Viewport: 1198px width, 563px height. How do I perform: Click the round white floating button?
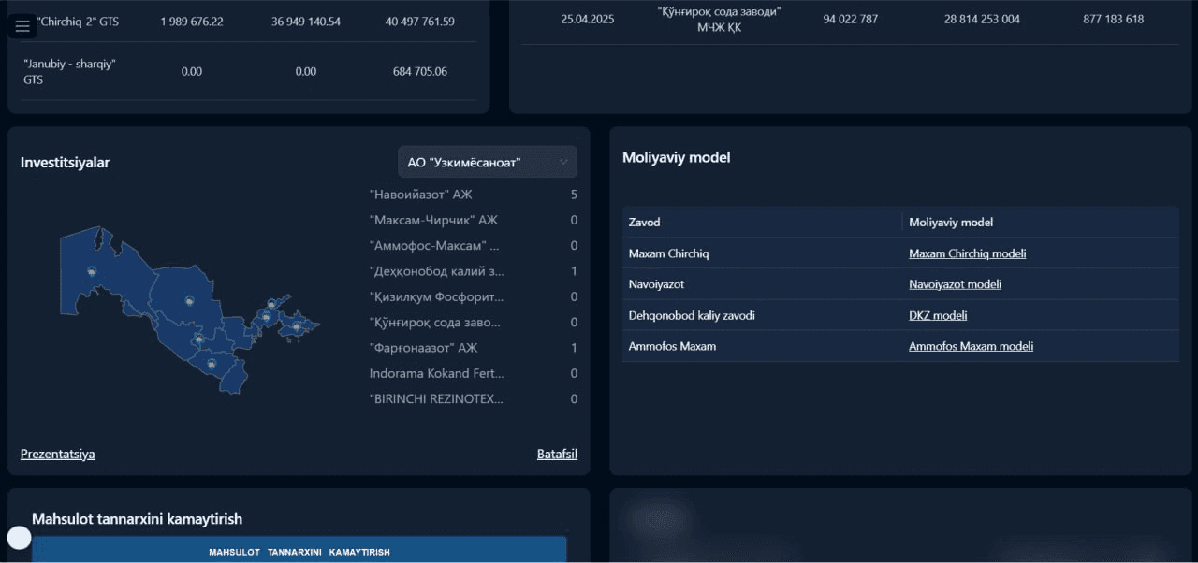tap(19, 538)
